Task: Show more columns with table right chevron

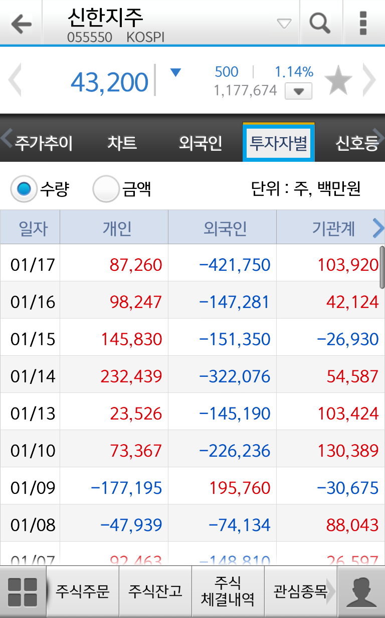Action: coord(378,228)
